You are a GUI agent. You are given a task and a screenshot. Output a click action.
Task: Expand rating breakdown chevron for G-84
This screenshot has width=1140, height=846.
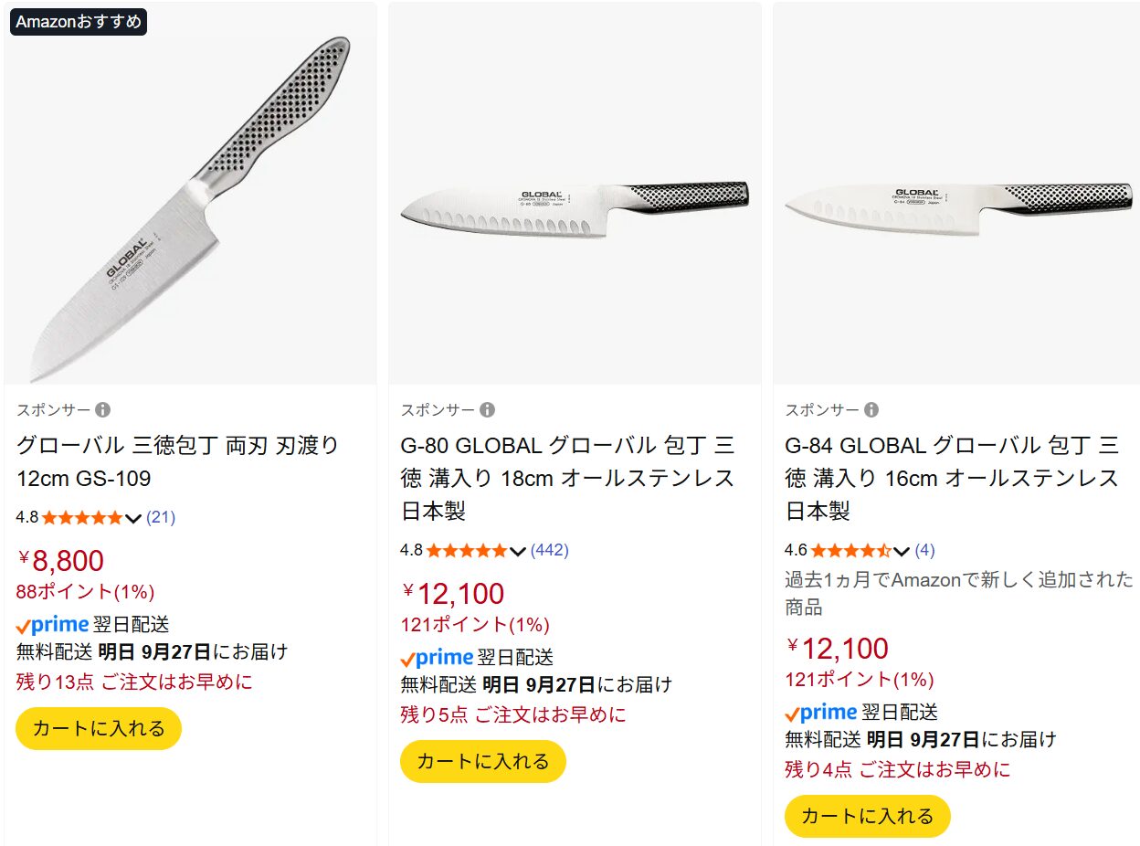(x=902, y=552)
